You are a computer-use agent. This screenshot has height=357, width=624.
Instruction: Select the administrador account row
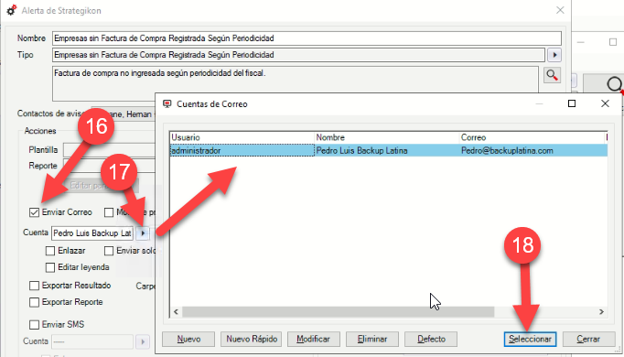pyautogui.click(x=389, y=150)
